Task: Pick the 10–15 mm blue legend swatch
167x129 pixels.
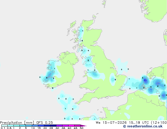Action: tap(35, 126)
